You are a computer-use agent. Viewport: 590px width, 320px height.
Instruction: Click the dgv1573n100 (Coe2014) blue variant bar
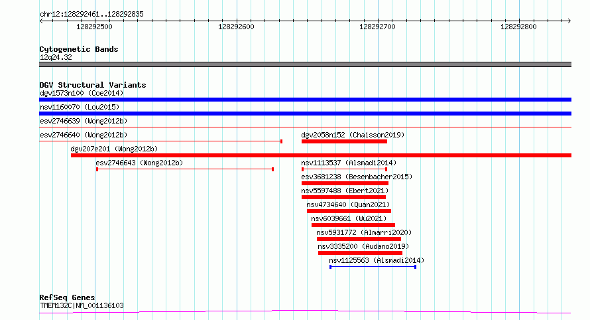tap(305, 100)
